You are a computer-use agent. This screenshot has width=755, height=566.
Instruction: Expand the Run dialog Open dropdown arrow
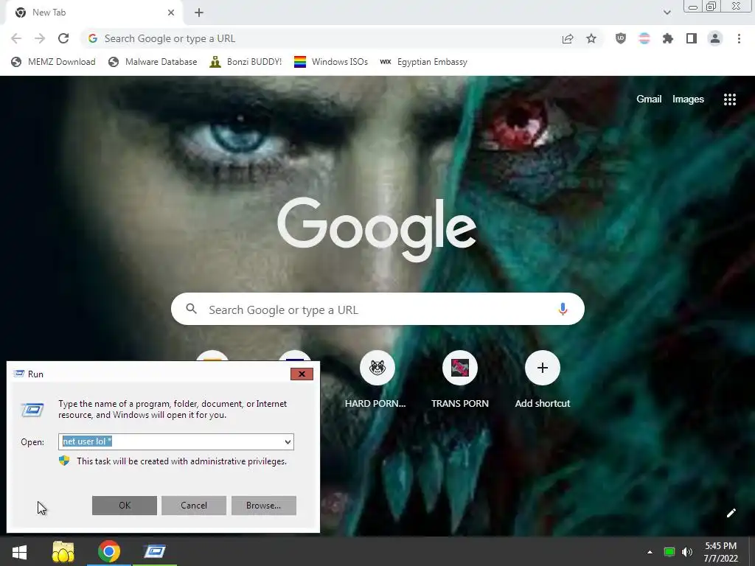[288, 442]
